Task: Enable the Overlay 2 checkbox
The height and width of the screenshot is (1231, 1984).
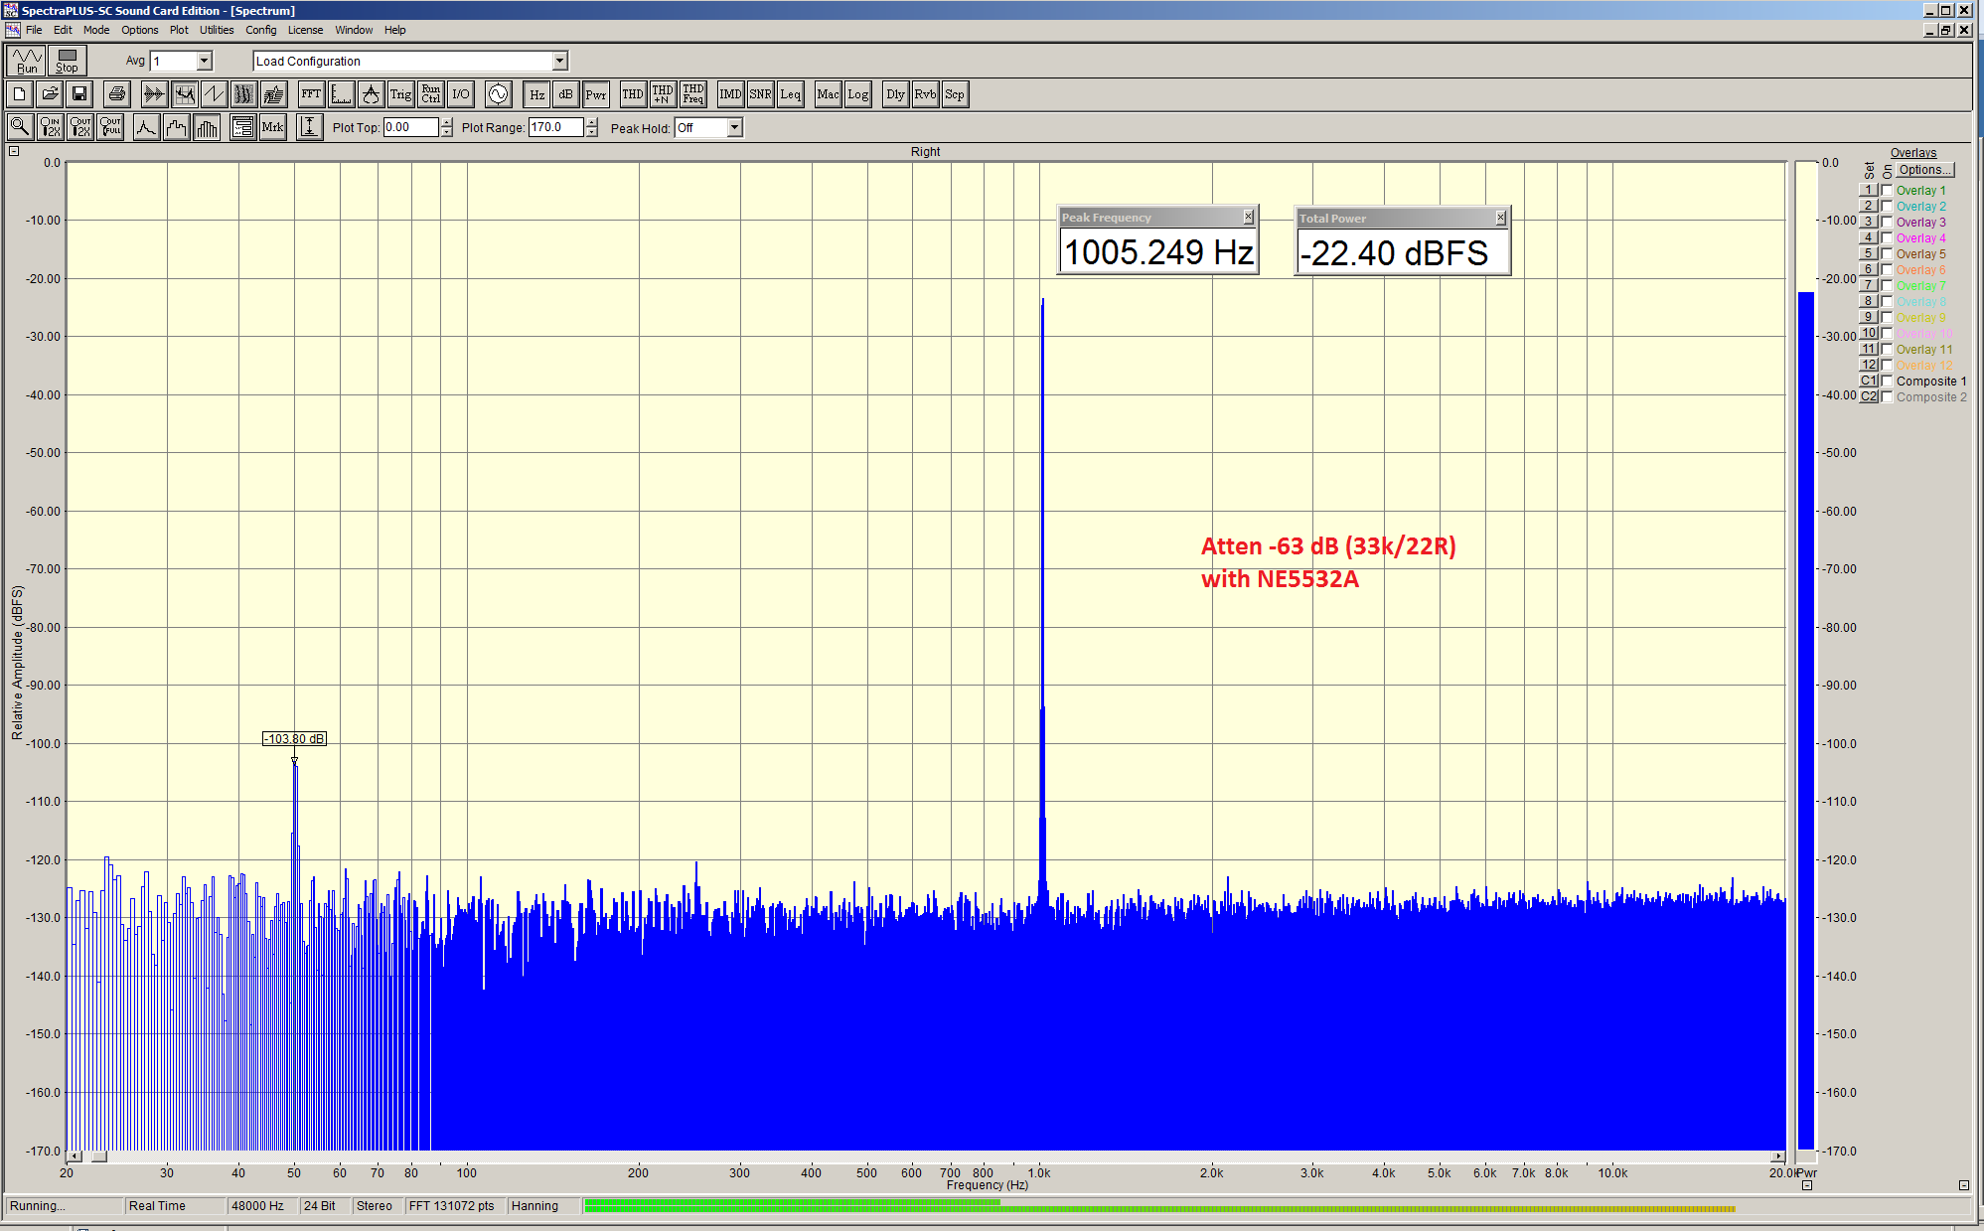Action: [x=1887, y=206]
